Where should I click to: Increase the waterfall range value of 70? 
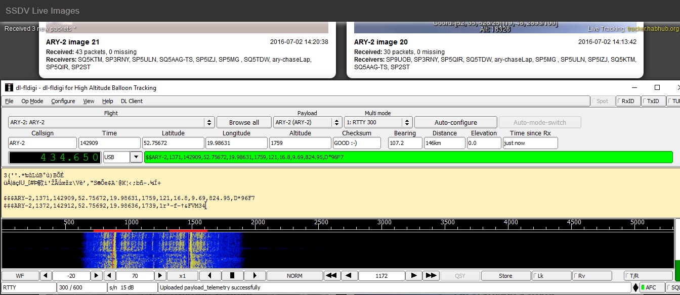tap(160, 276)
